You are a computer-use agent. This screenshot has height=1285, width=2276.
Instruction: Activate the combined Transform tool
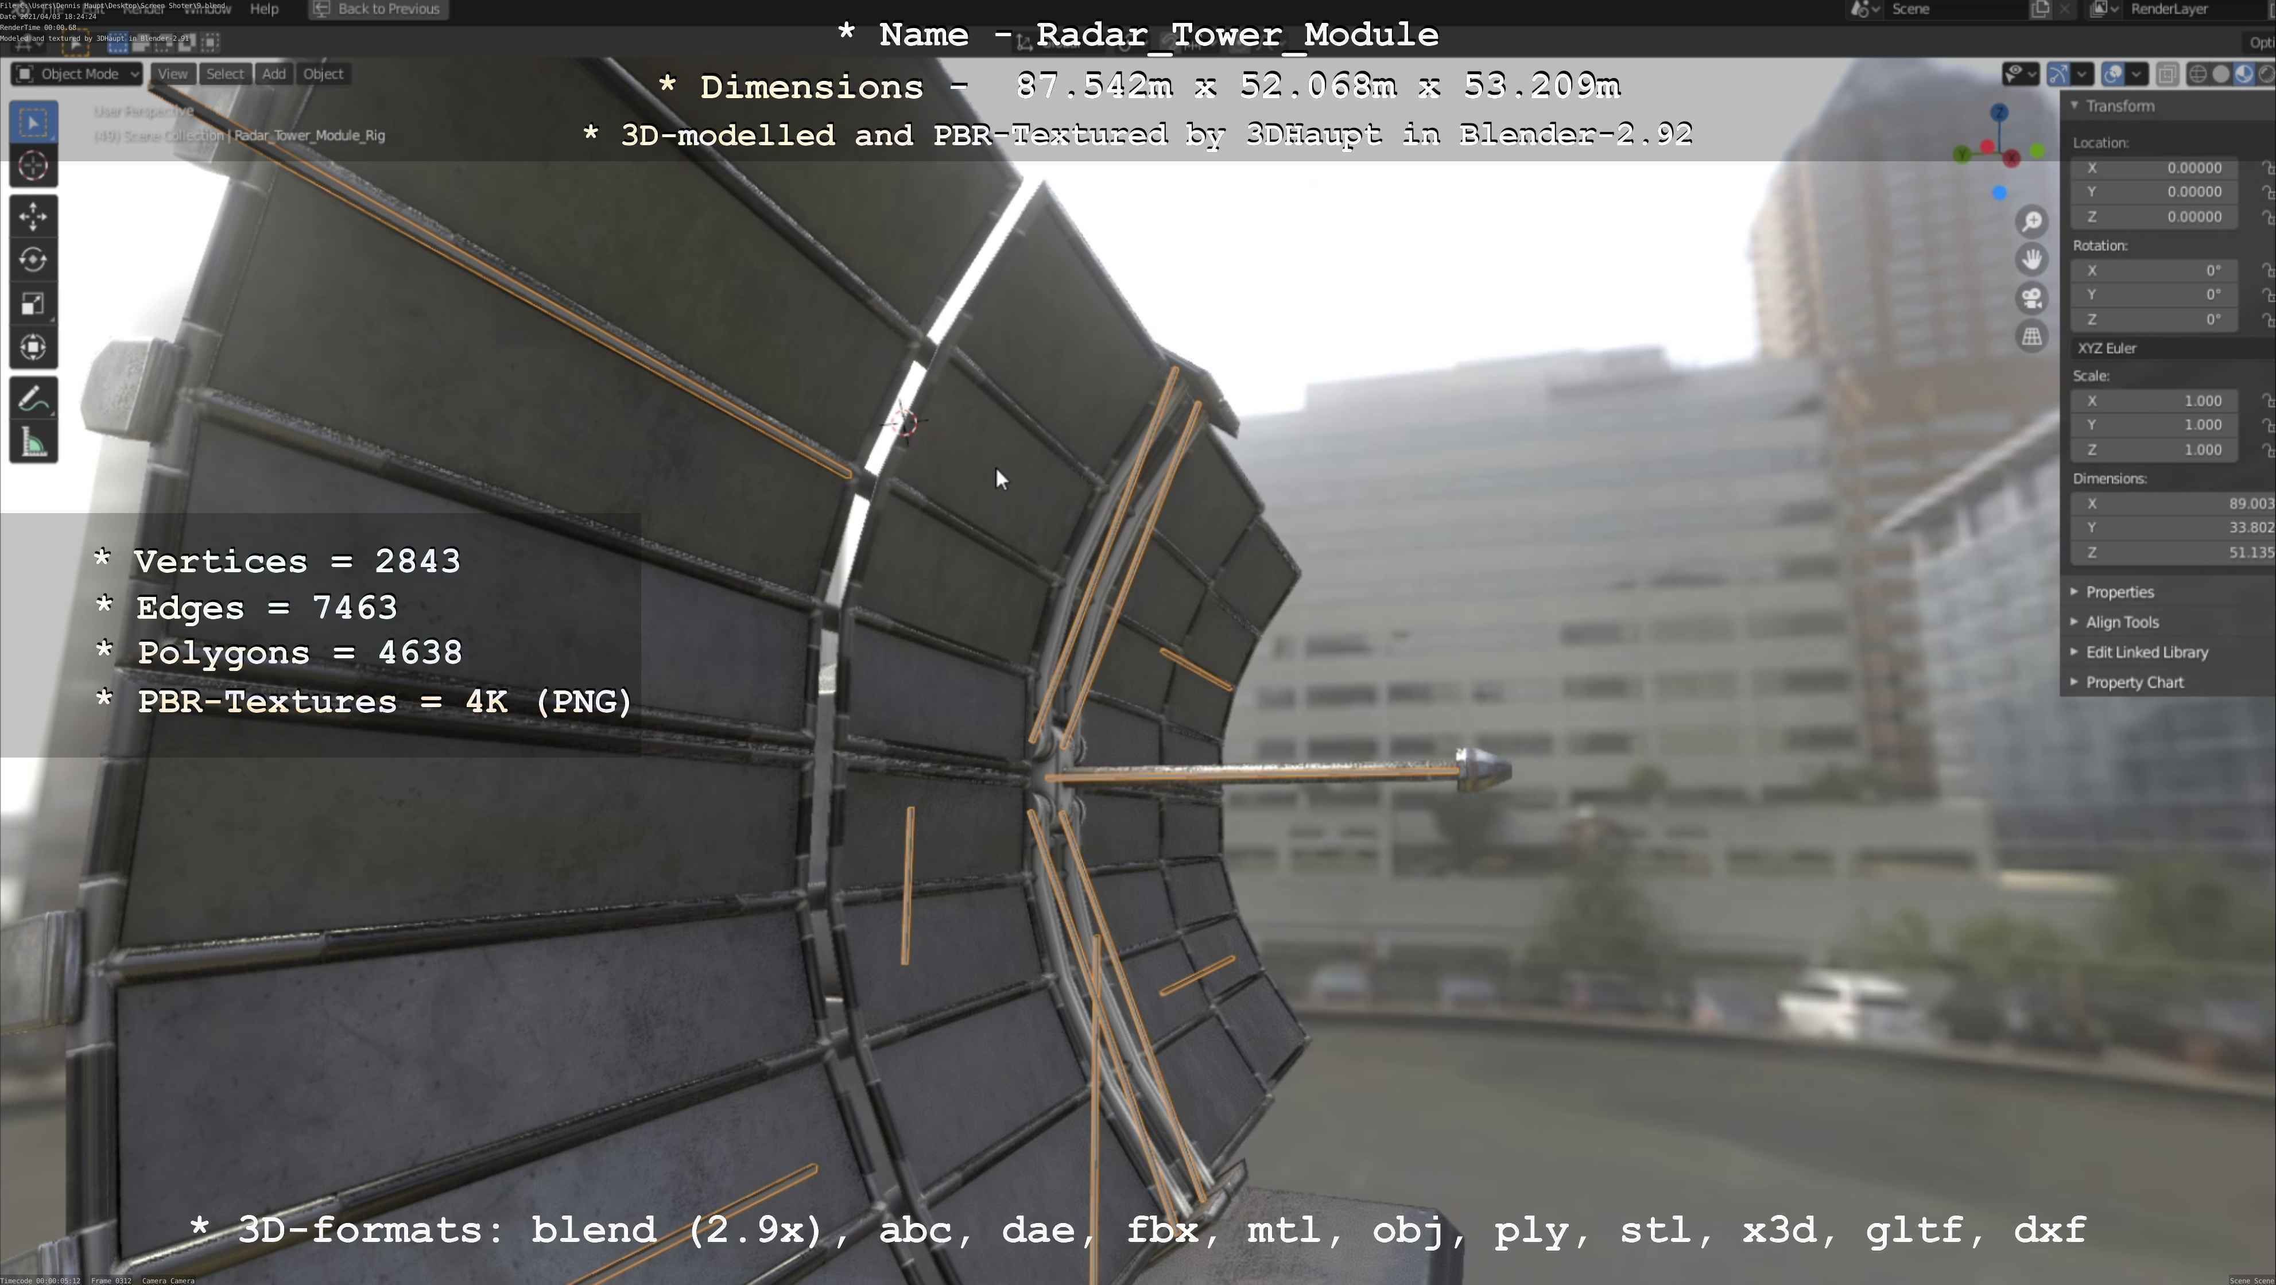33,347
